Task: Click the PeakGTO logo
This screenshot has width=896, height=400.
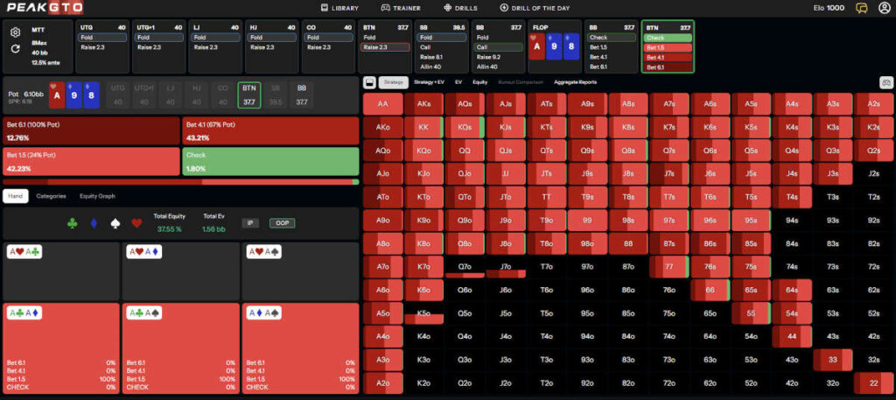Action: (45, 8)
